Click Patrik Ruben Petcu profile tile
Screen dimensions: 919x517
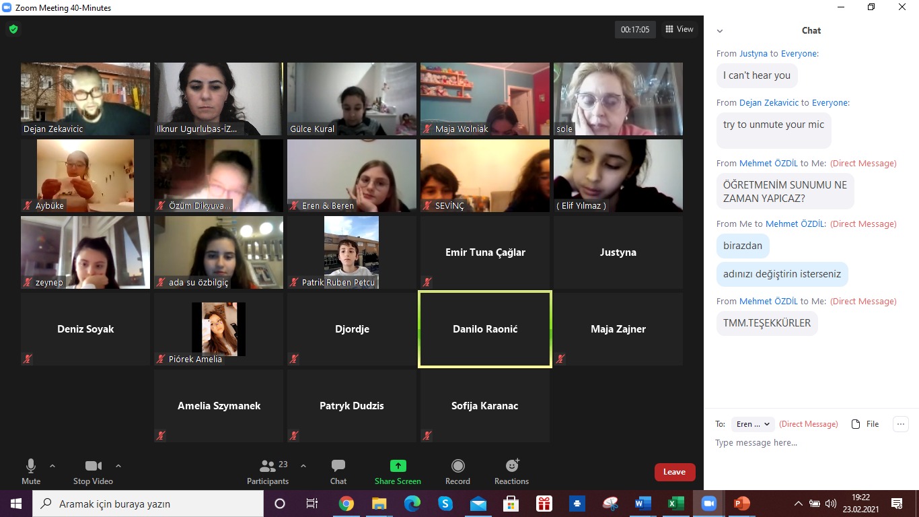pos(352,252)
